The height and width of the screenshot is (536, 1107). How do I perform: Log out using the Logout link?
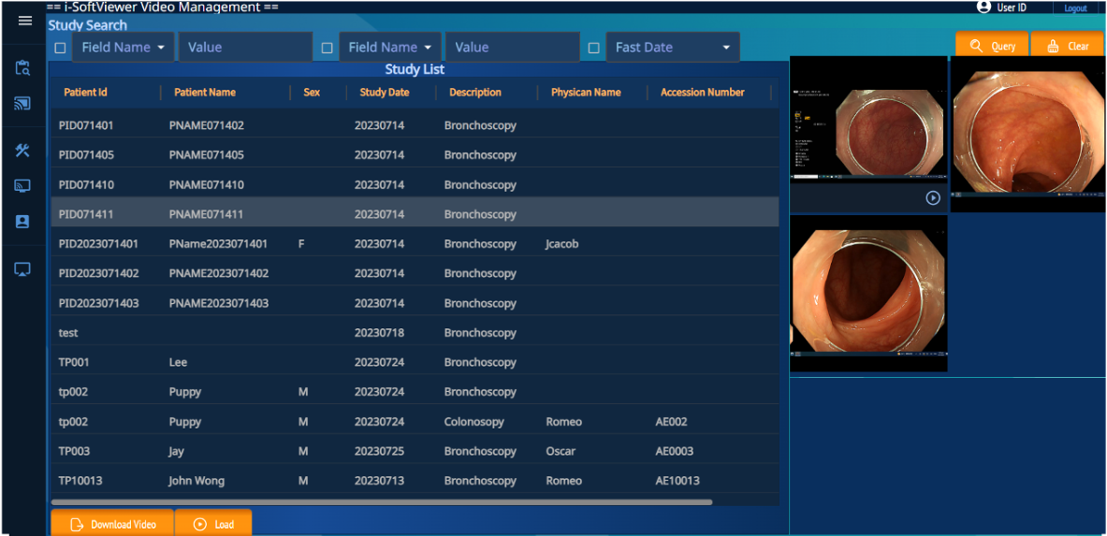[x=1075, y=7]
